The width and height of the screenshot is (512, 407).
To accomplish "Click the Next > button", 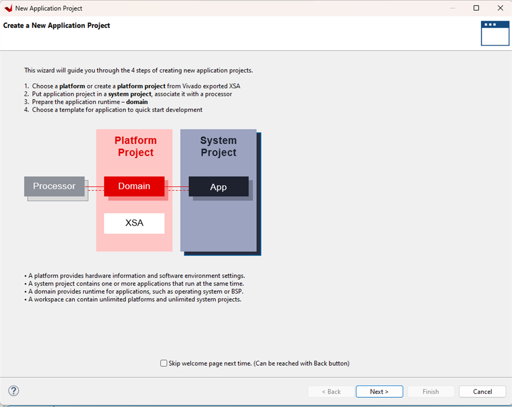I will pos(379,391).
